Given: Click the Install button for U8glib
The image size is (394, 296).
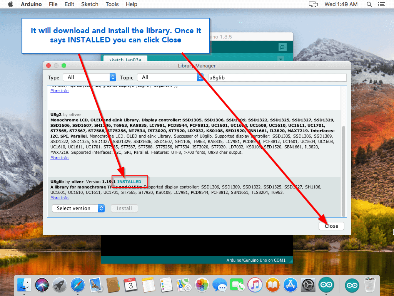Looking at the screenshot, I should (x=124, y=209).
